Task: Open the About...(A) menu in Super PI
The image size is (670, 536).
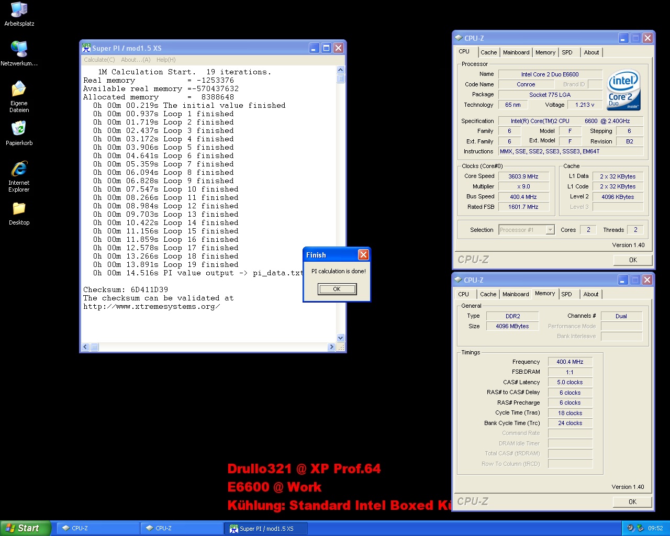Action: (136, 60)
